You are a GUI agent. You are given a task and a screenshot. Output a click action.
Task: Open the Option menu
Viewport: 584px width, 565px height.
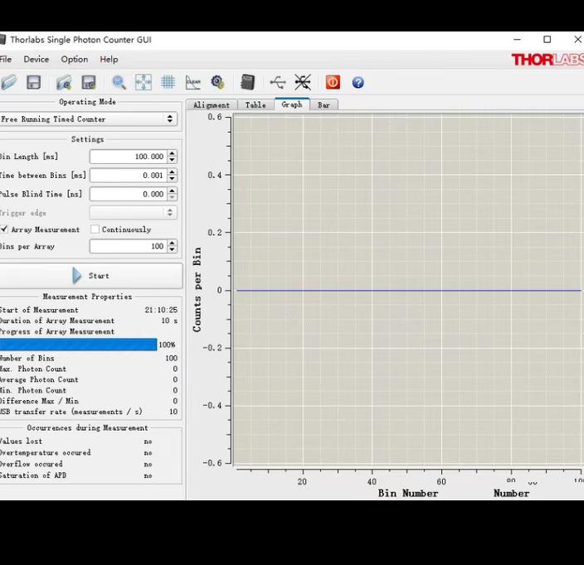pos(75,59)
